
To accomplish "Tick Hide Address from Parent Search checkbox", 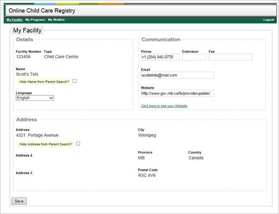I will coord(78,143).
